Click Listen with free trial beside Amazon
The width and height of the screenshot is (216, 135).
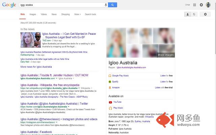point(164,88)
